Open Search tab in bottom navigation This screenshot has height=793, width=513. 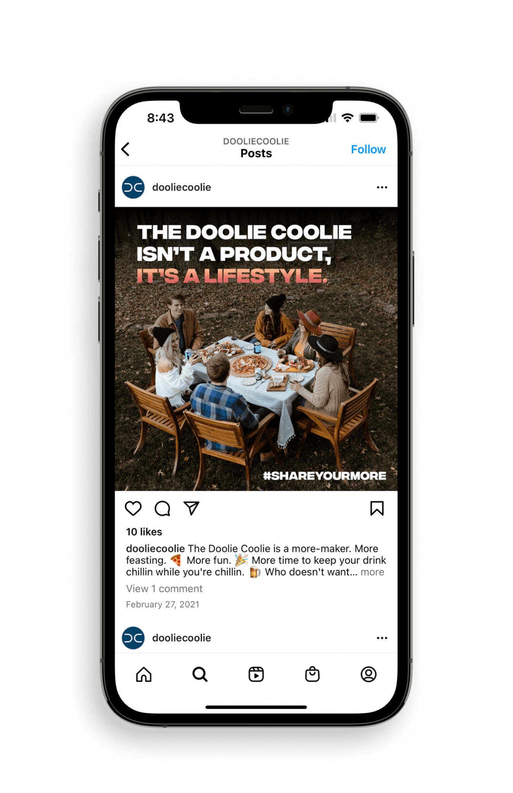pos(200,675)
